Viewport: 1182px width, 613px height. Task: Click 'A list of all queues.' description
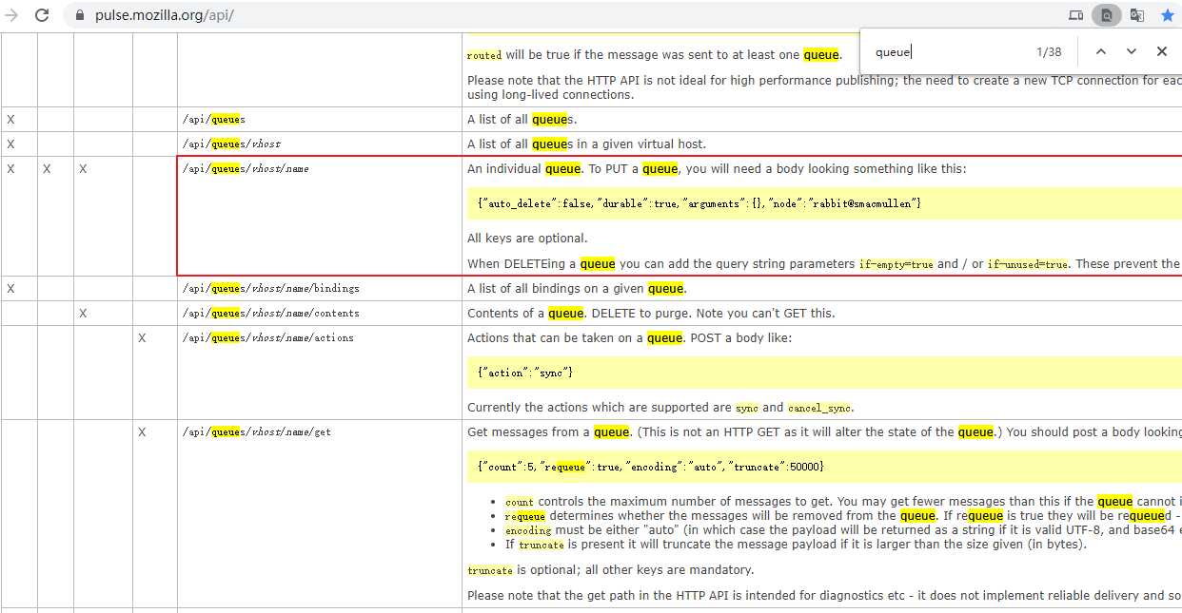522,120
